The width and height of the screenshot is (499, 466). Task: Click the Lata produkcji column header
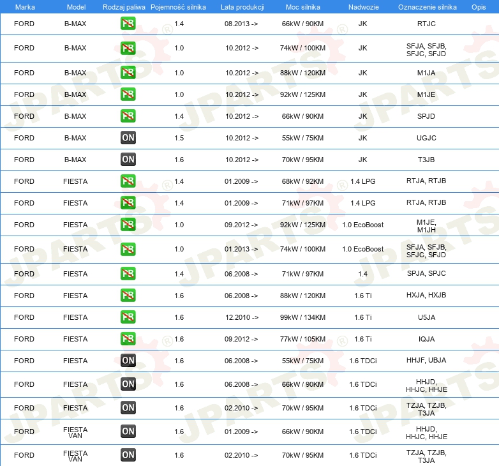242,7
